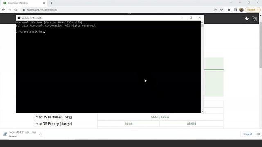262x147 pixels.
Task: Expand the node msi download options chevron
Action: (41, 134)
